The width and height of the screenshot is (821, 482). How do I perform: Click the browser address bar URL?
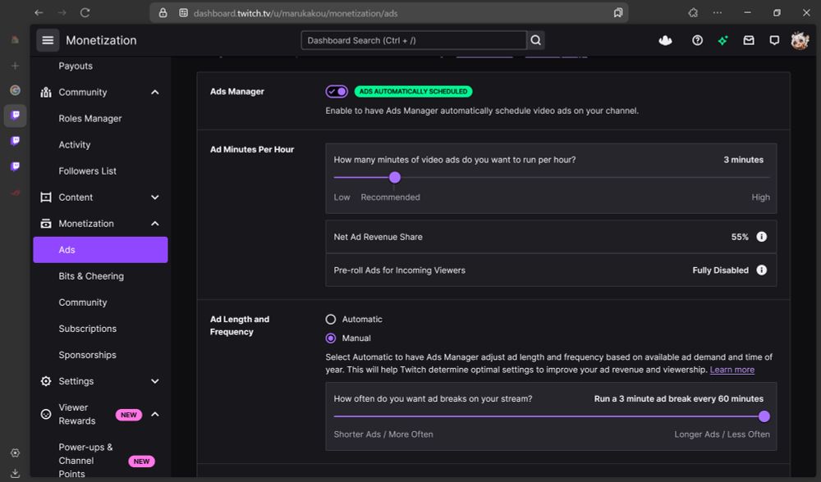pos(296,13)
